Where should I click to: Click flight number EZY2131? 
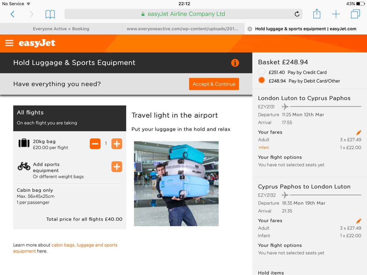click(266, 107)
